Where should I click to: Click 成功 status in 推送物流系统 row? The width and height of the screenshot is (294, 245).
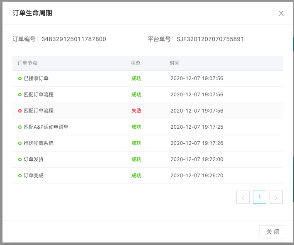click(x=136, y=143)
